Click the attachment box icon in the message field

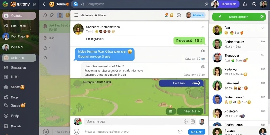[x=192, y=121]
